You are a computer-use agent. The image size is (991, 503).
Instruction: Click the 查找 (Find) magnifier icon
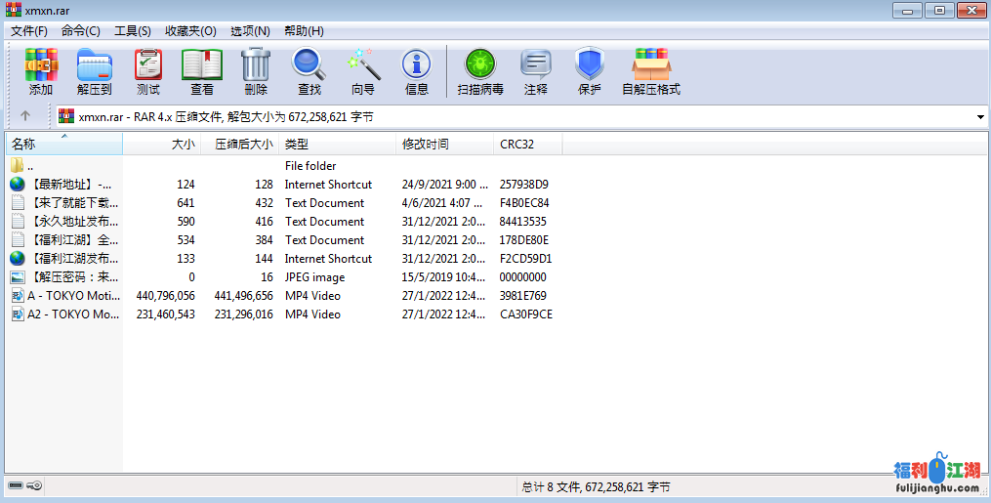click(310, 65)
